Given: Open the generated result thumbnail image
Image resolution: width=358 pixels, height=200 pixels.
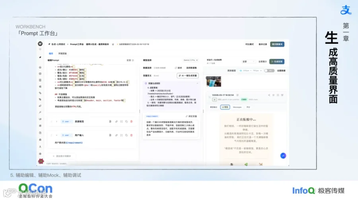Looking at the screenshot, I should coord(214,82).
